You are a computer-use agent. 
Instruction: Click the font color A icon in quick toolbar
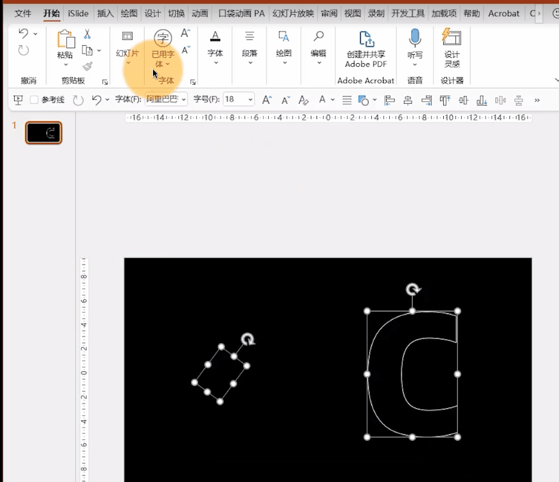click(x=322, y=100)
